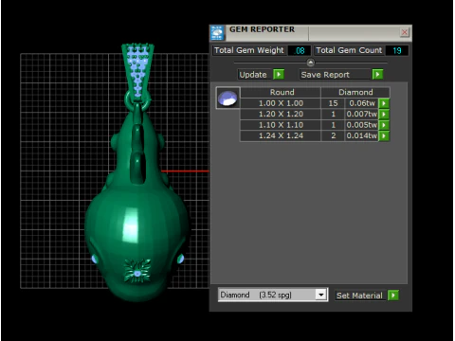Click the 0.005tw weight cell
Screen dimensions: 455x341
[x=362, y=125]
